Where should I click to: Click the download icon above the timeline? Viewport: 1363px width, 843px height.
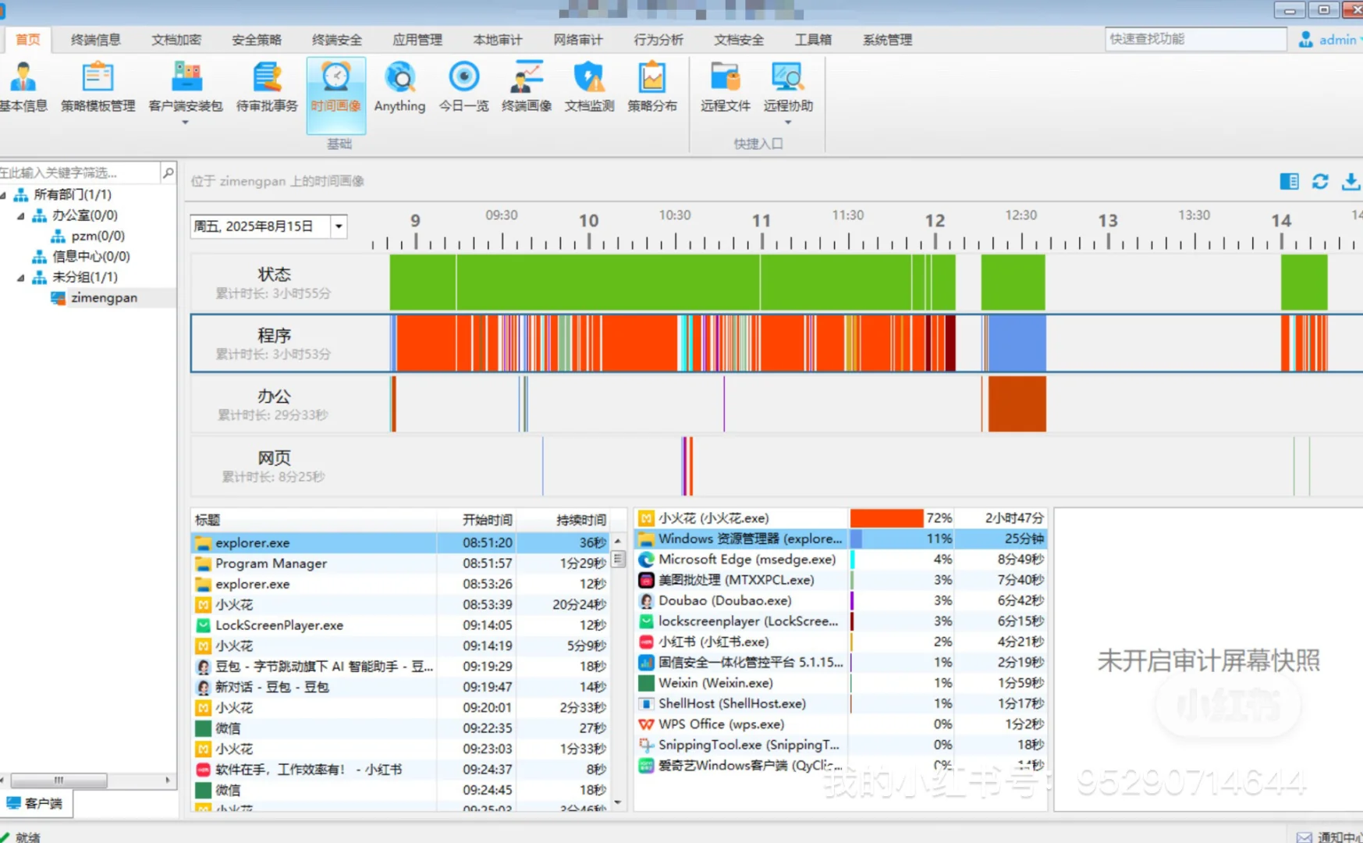click(x=1351, y=181)
